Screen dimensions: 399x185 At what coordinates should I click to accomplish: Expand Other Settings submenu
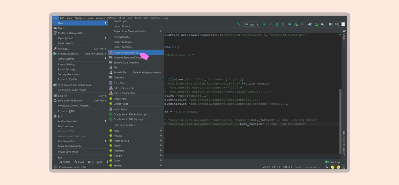pyautogui.click(x=80, y=59)
